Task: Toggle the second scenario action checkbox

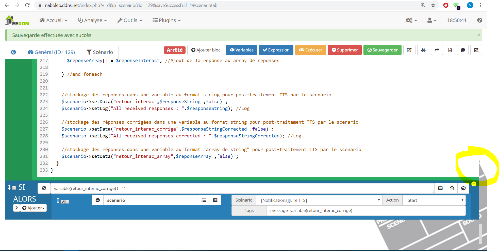Action: point(67,202)
